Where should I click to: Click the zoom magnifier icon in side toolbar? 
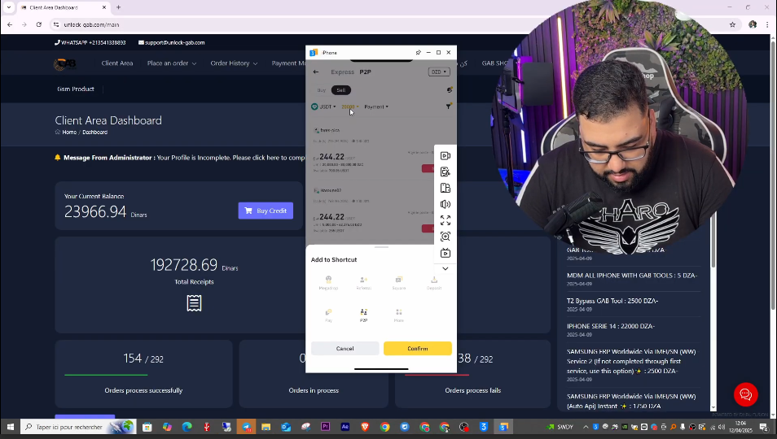click(445, 237)
